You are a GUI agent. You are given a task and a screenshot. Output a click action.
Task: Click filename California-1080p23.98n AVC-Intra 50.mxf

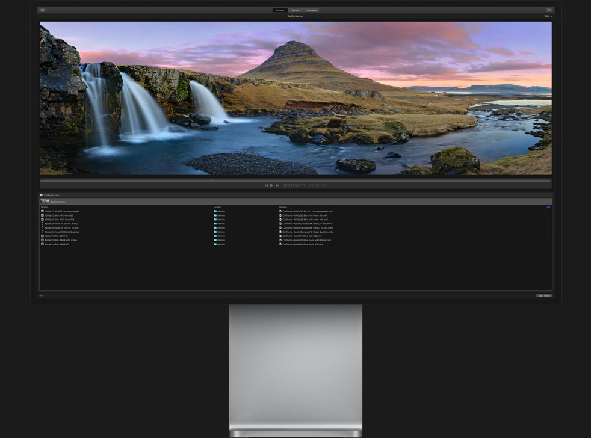click(305, 215)
